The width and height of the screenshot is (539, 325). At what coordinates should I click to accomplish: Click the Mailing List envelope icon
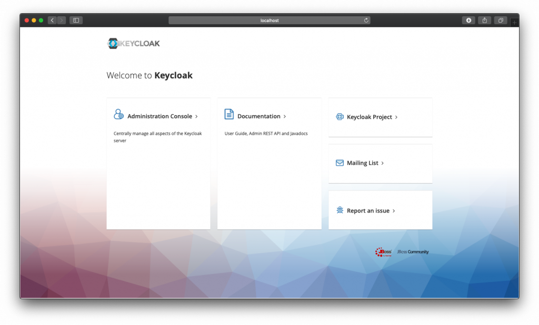[340, 163]
